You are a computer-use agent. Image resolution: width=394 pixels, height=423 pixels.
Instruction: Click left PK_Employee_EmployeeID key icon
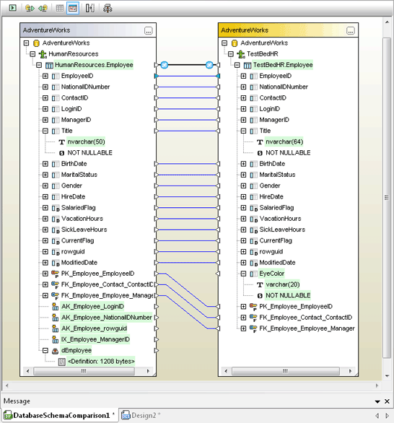coord(56,274)
